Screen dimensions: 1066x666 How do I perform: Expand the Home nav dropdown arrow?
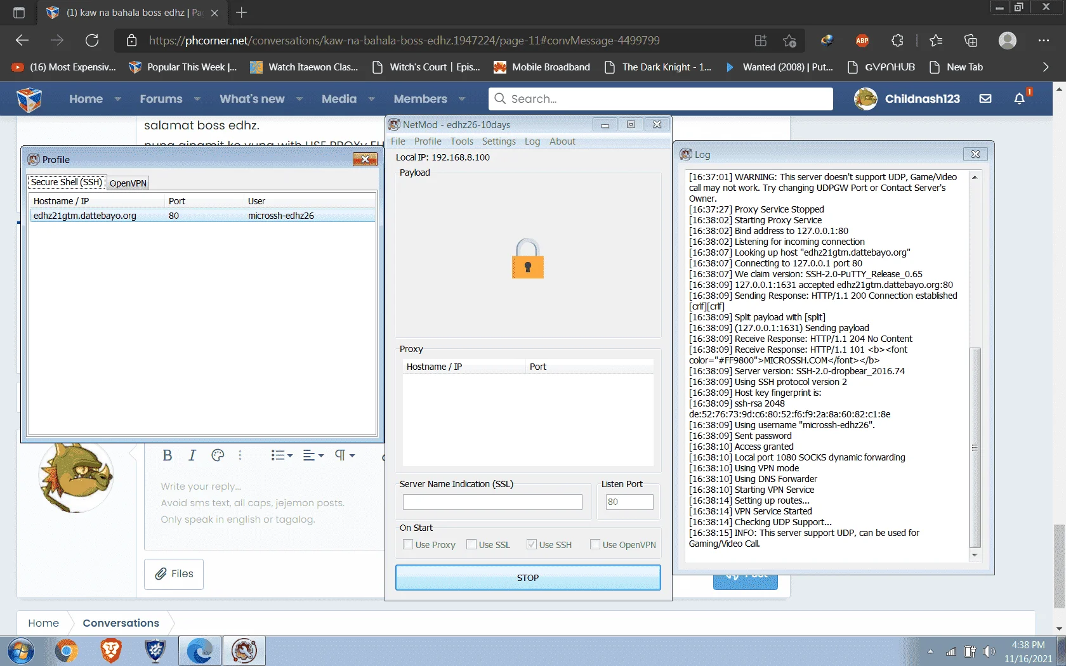click(117, 99)
